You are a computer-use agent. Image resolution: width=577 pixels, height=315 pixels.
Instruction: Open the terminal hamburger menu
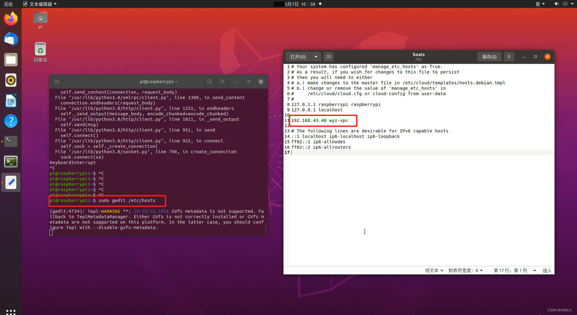[x=222, y=81]
